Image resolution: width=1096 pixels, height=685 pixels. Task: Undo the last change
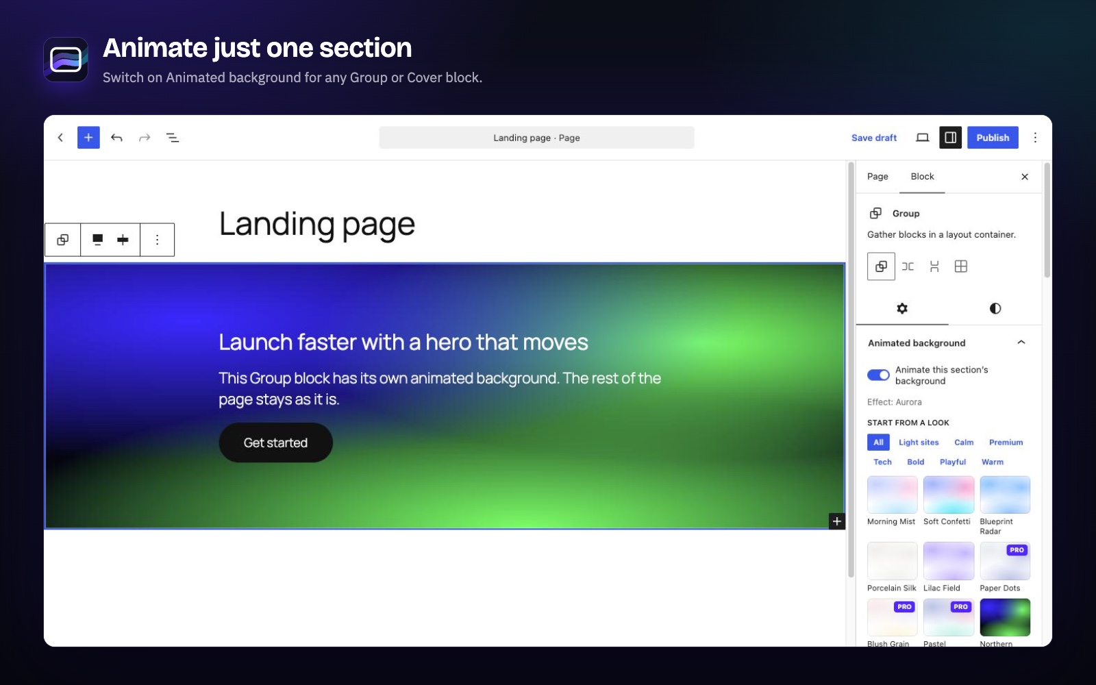pos(116,138)
